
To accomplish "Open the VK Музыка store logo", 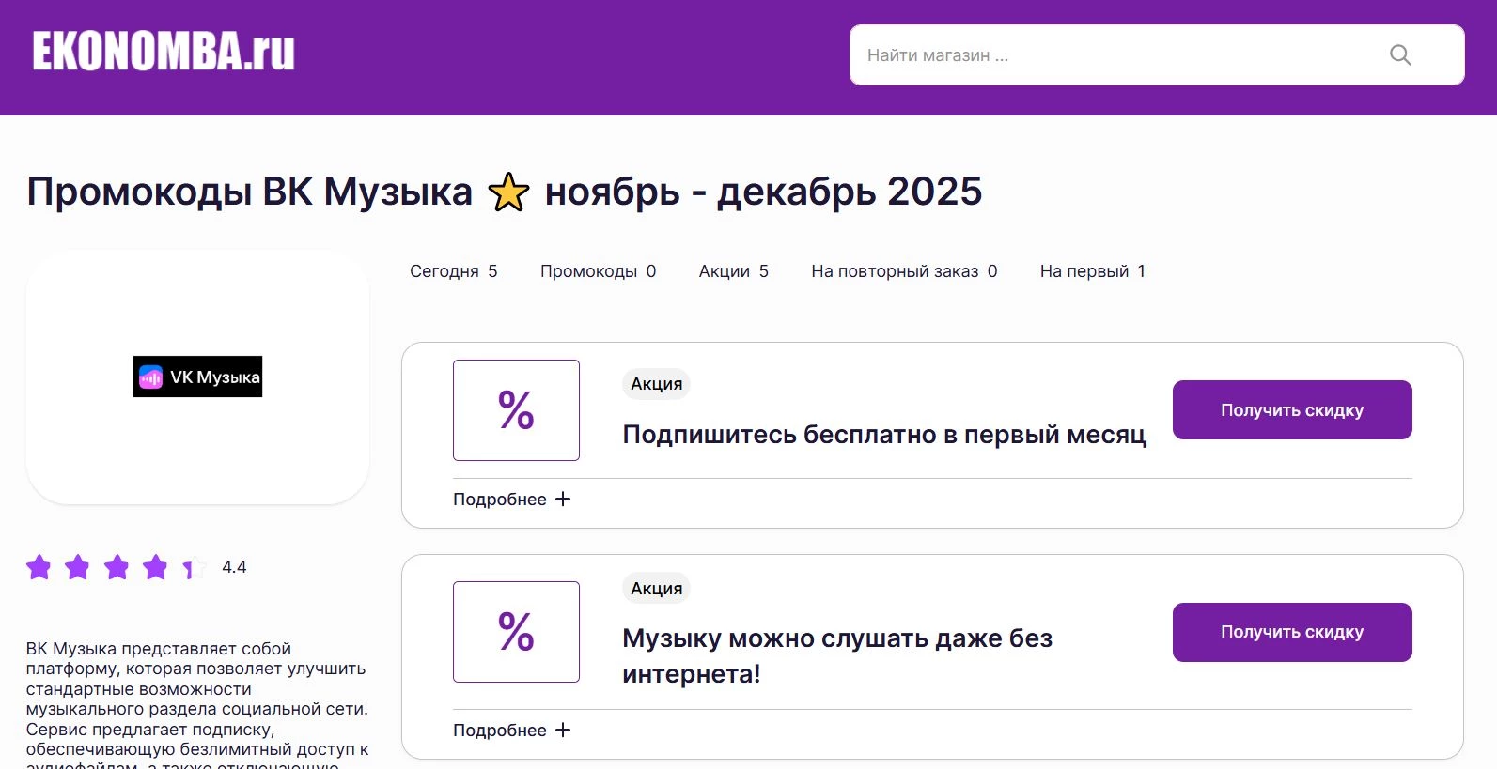I will (x=197, y=377).
